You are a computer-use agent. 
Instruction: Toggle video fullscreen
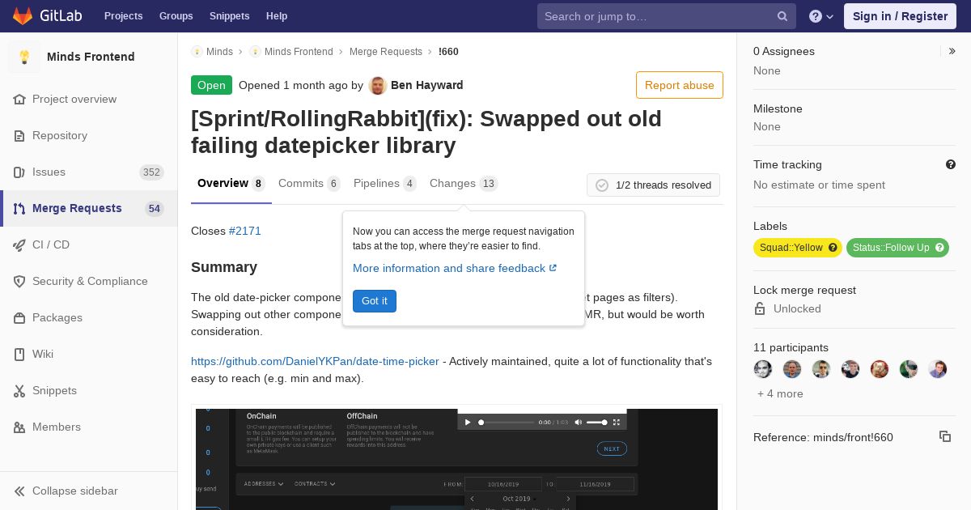click(x=617, y=422)
